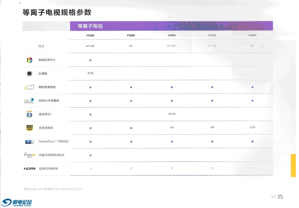
Task: Click the wireless LAN built-in icon
Action: (29, 155)
